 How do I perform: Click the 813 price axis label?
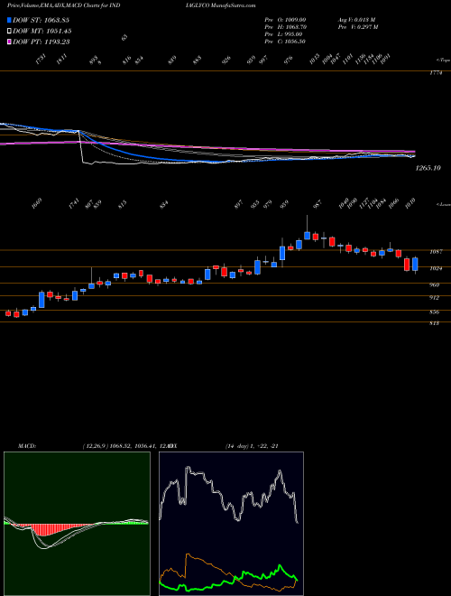[434, 323]
